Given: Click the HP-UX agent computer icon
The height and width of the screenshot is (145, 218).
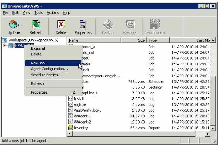Looking at the screenshot, I should (11, 45).
